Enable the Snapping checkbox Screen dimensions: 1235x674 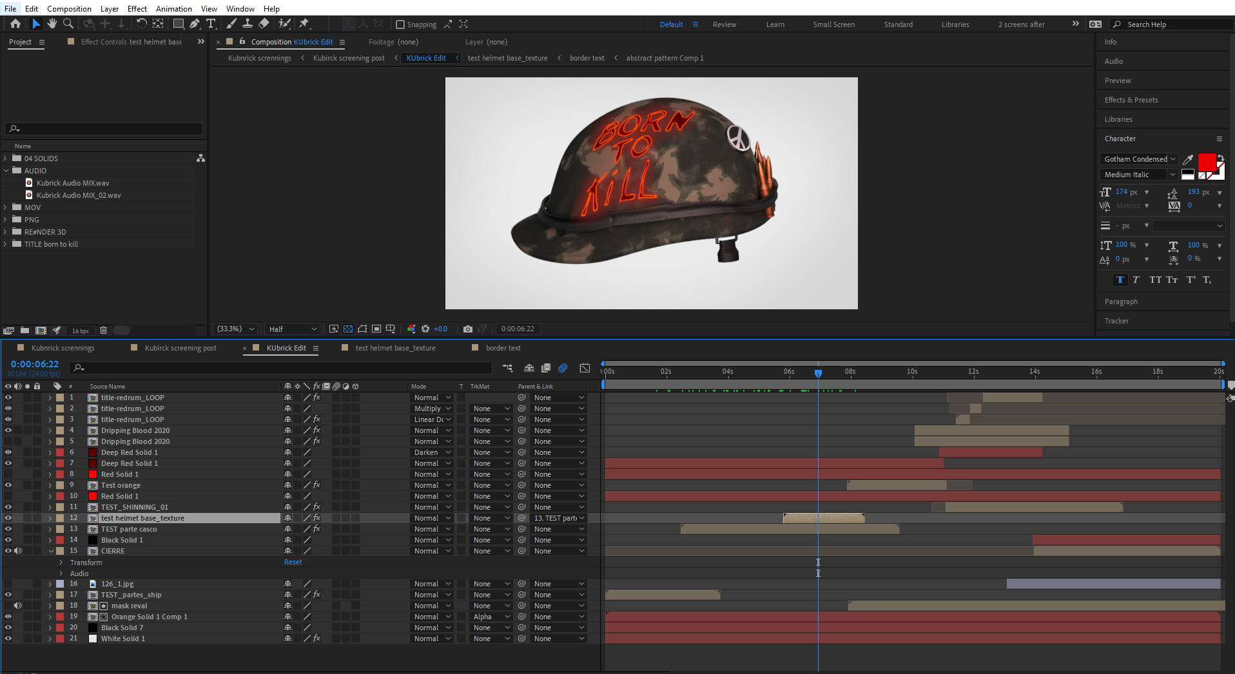coord(400,24)
